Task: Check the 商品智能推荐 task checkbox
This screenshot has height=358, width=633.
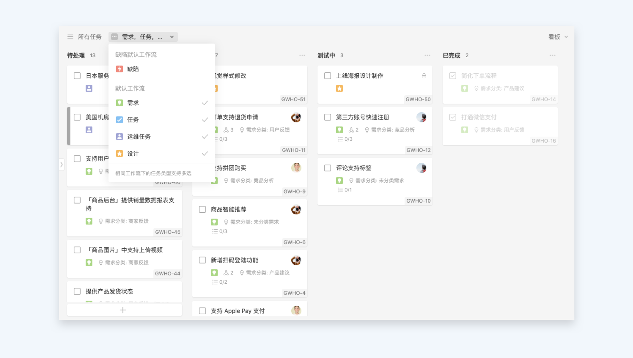Action: click(203, 209)
